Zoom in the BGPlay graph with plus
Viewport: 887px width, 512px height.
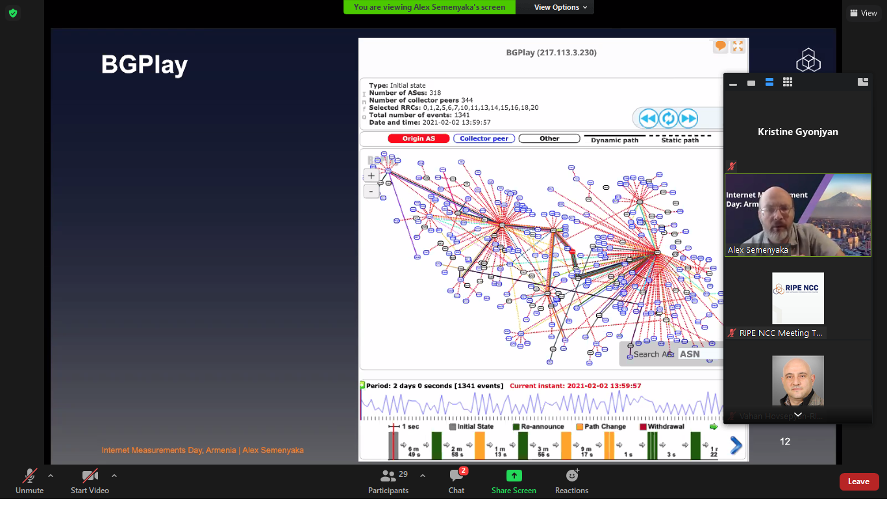tap(371, 175)
